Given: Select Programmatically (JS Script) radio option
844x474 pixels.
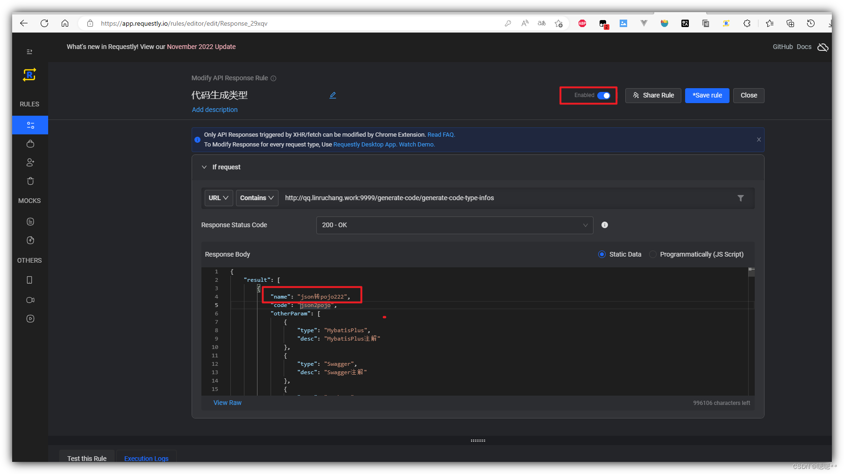Looking at the screenshot, I should (x=653, y=254).
